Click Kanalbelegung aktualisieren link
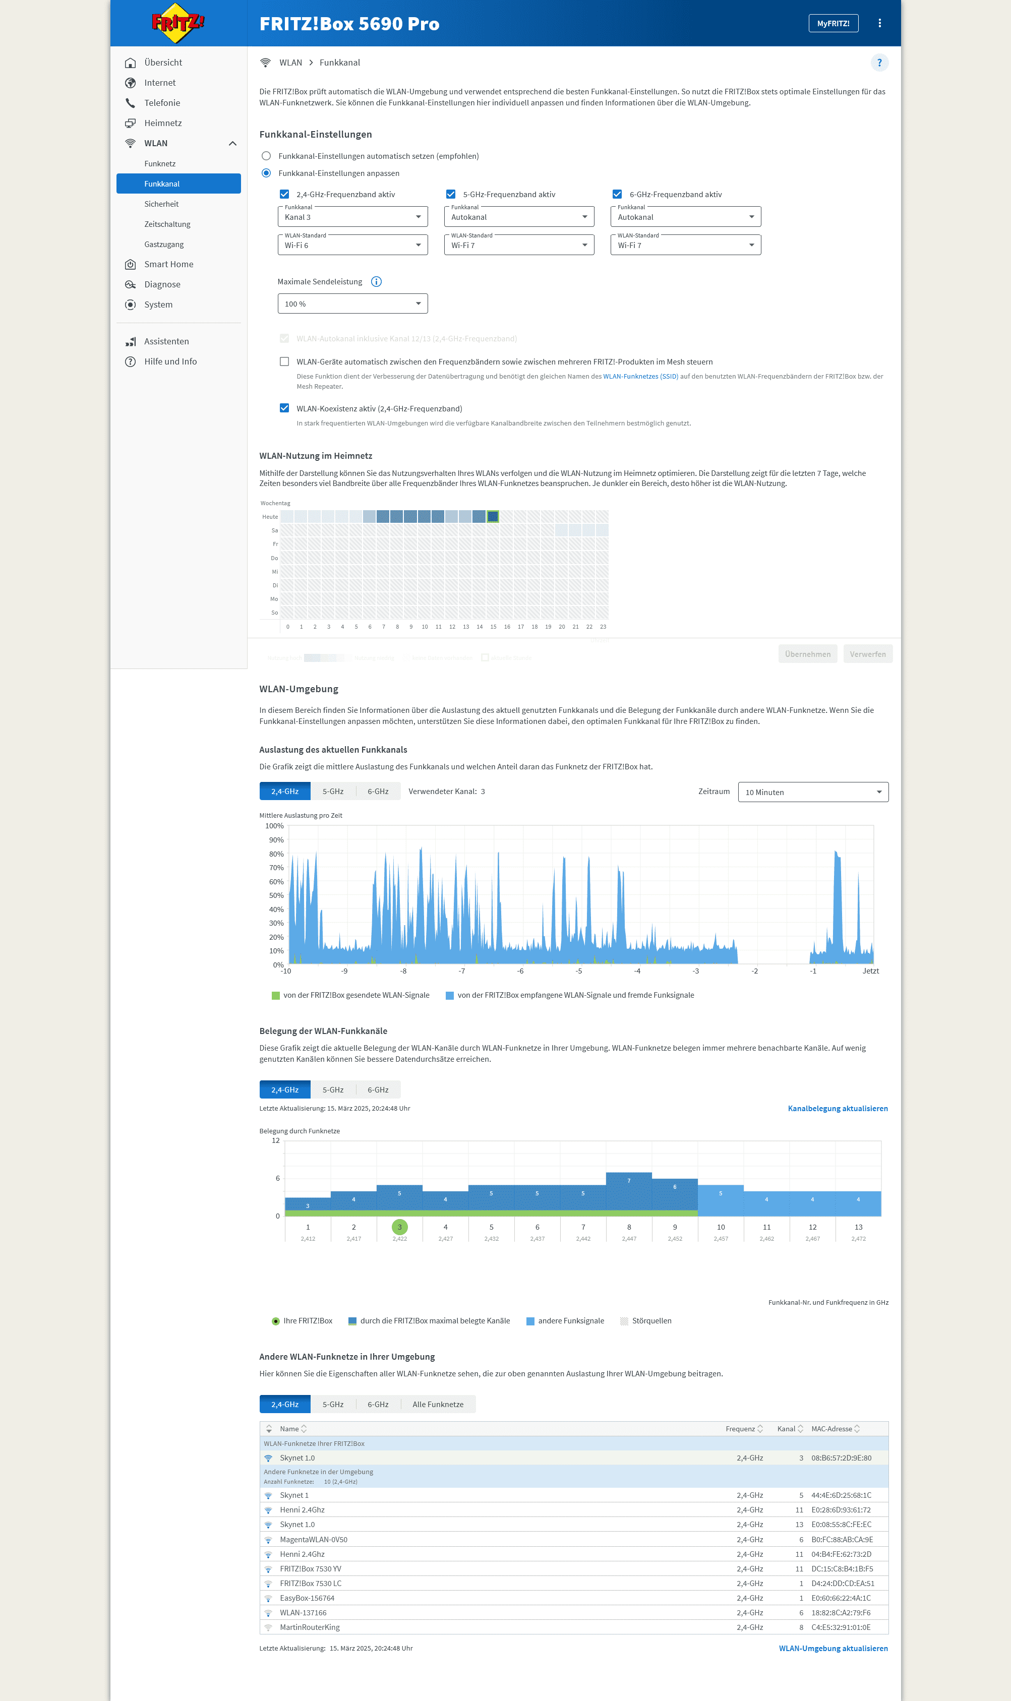 (x=837, y=1109)
